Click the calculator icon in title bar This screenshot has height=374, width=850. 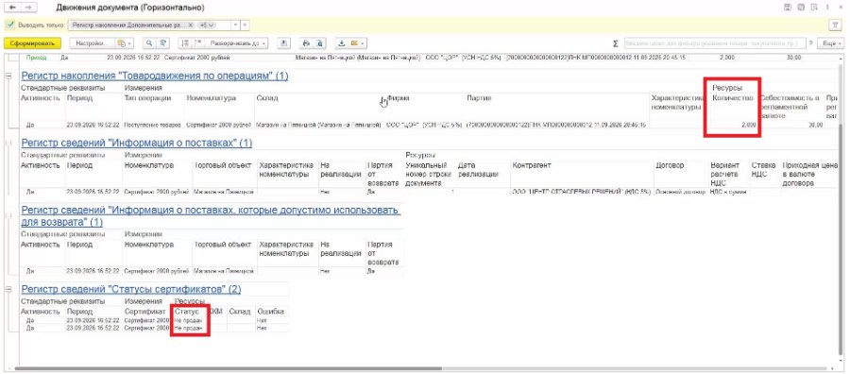tap(801, 8)
